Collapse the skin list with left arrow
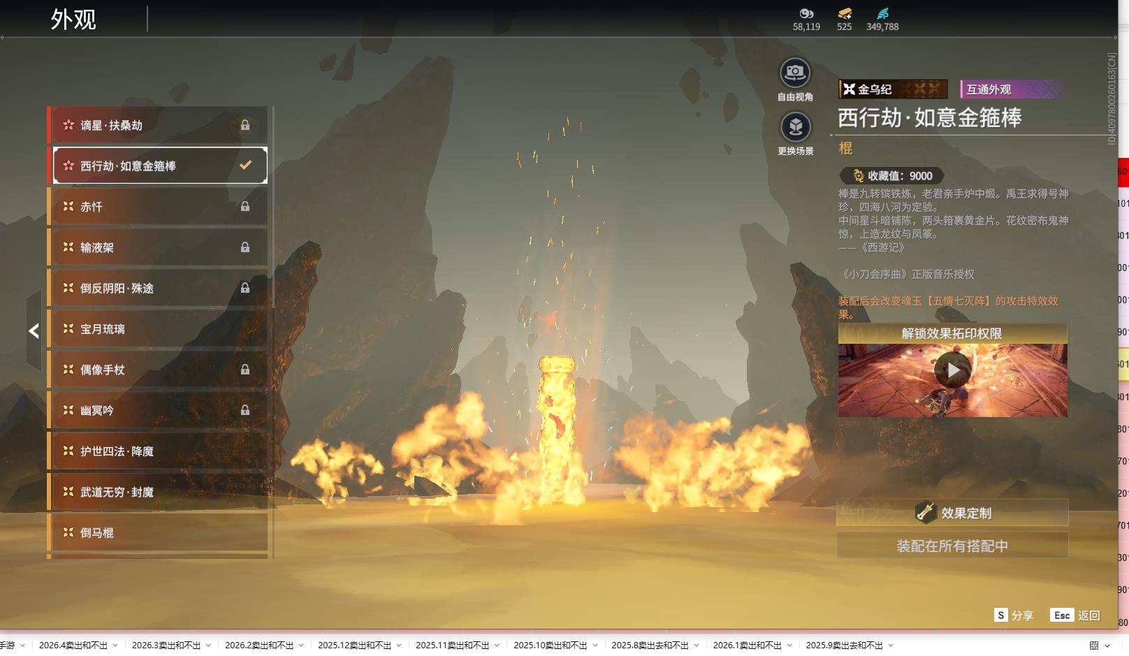1129x656 pixels. pyautogui.click(x=34, y=331)
